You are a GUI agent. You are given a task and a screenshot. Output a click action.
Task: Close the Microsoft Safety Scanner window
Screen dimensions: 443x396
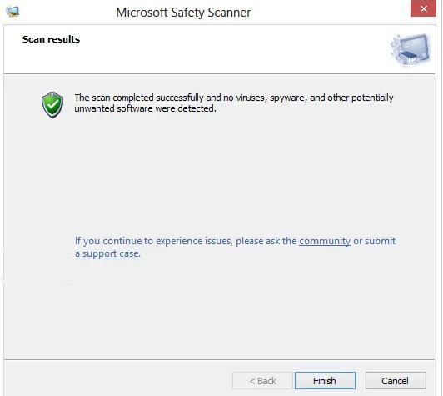tap(423, 8)
